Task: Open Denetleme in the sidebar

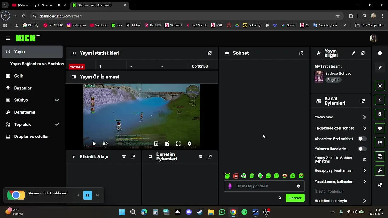Action: (x=32, y=112)
